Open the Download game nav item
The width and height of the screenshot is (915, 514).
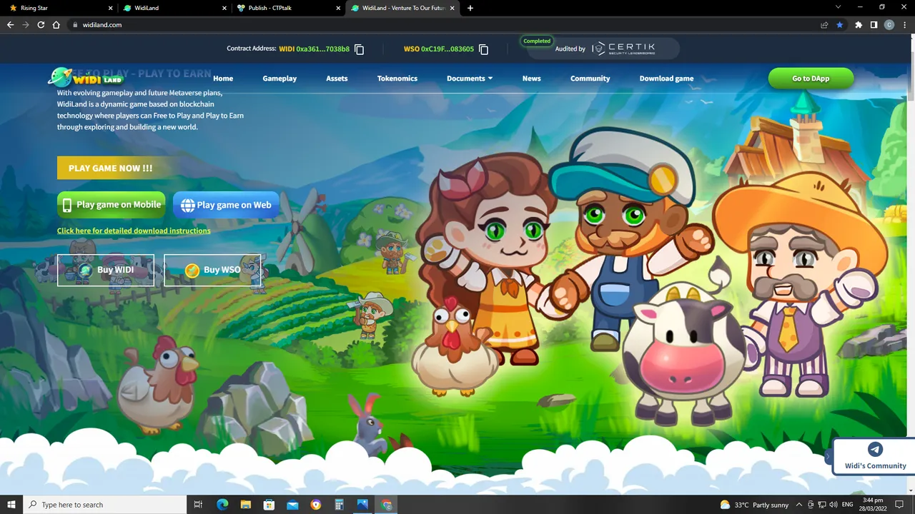click(x=666, y=79)
